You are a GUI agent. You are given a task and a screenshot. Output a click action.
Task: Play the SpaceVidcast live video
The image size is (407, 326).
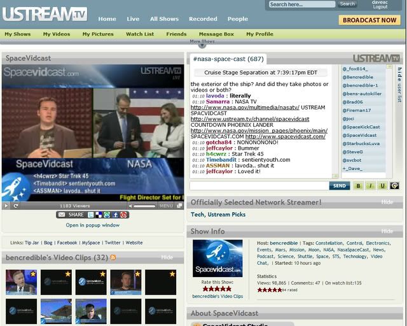point(6,206)
